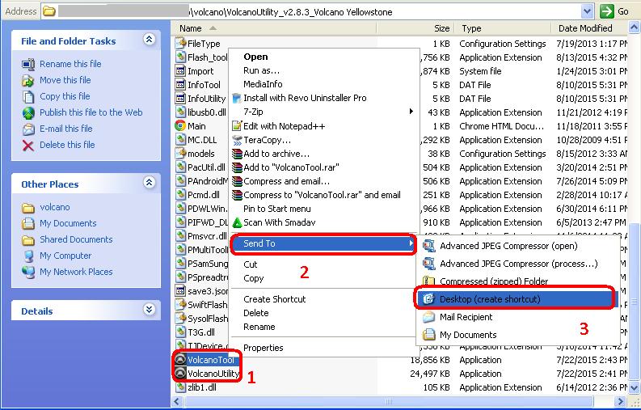Viewport: 641px width, 410px height.
Task: Choose Delete from the context menu
Action: click(323, 313)
